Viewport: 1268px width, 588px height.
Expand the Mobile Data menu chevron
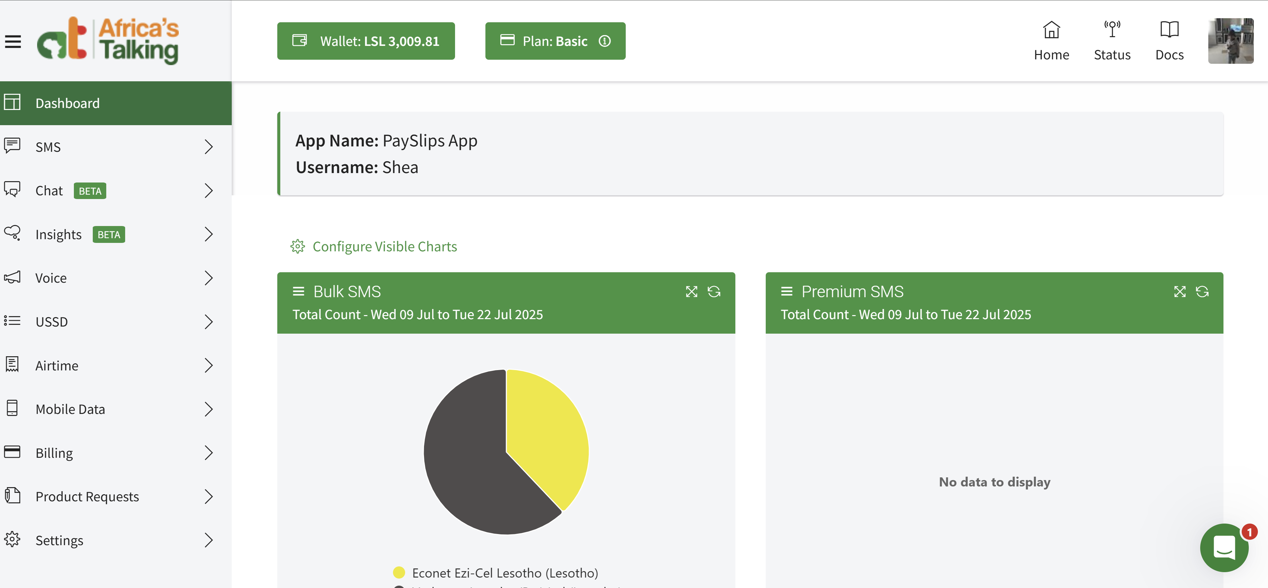209,409
